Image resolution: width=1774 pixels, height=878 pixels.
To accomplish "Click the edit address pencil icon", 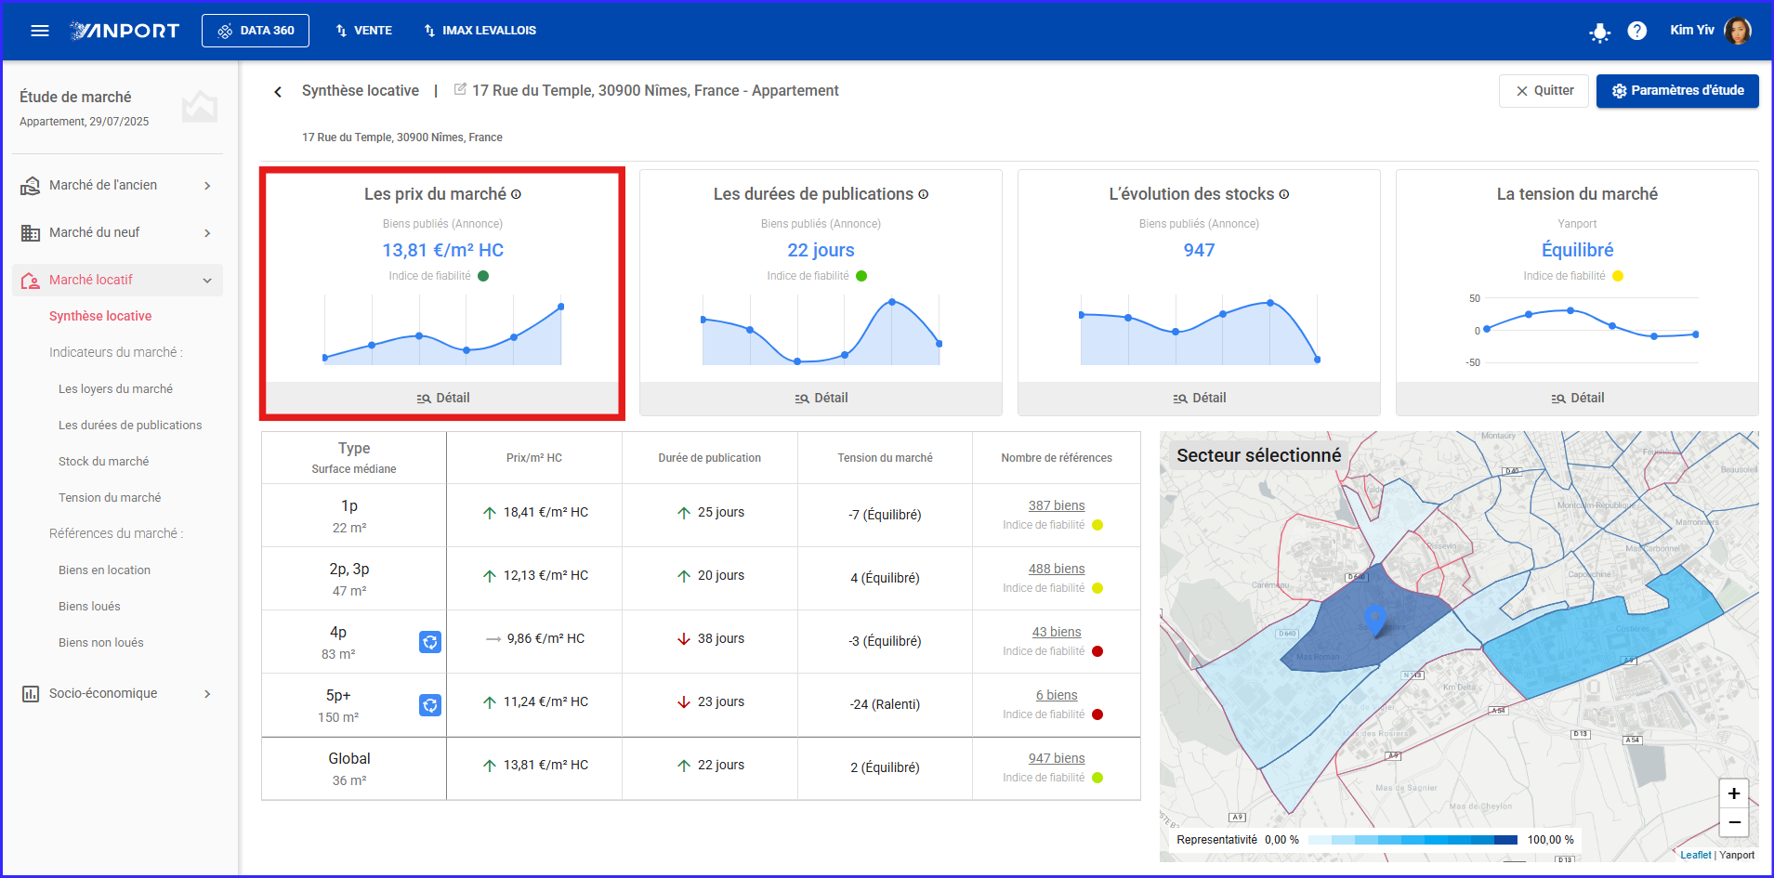I will tap(459, 90).
